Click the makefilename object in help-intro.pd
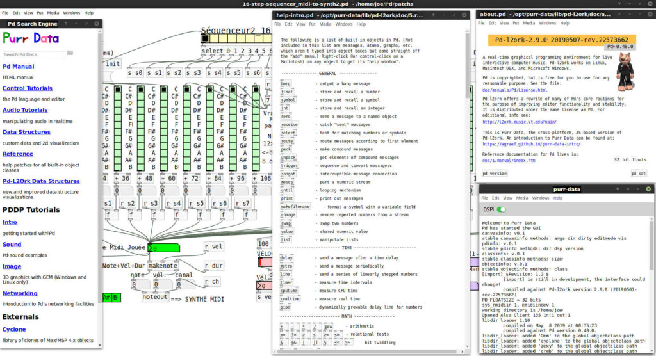 point(295,207)
